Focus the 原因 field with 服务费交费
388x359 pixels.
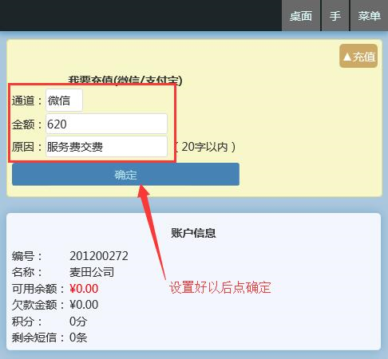(x=106, y=147)
